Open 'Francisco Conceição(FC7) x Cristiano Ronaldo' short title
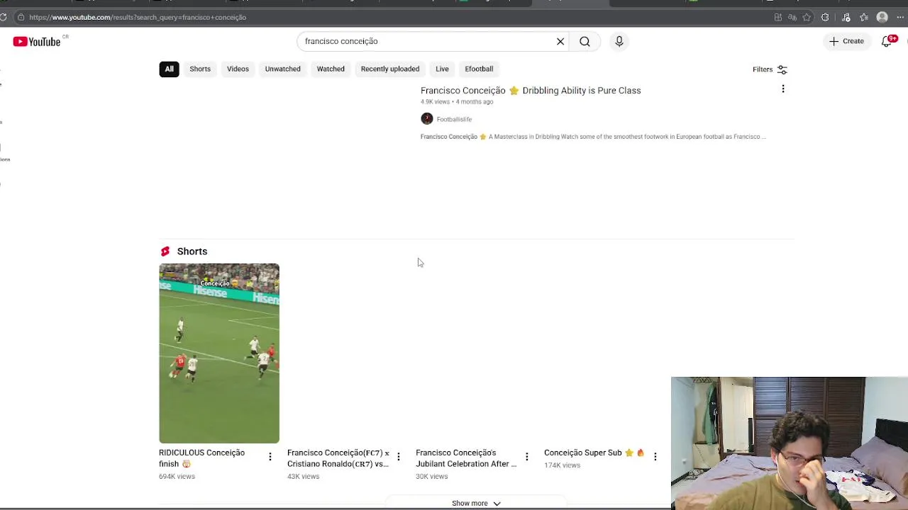The height and width of the screenshot is (510, 908). 338,458
